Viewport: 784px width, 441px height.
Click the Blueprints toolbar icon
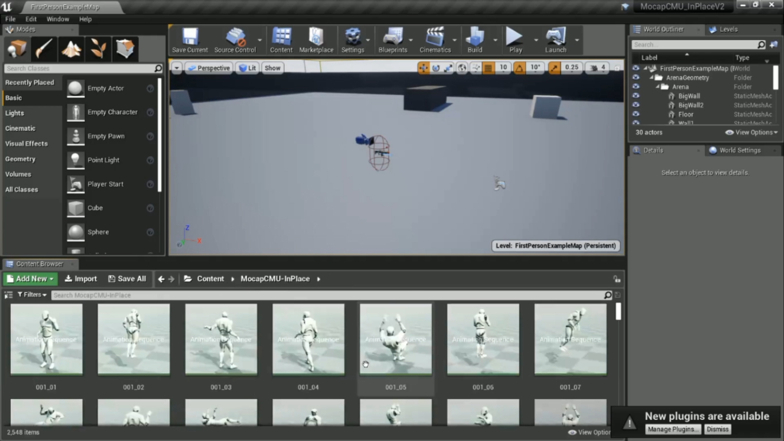pos(393,39)
